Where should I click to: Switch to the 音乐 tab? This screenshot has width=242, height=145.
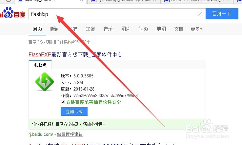click(108, 29)
